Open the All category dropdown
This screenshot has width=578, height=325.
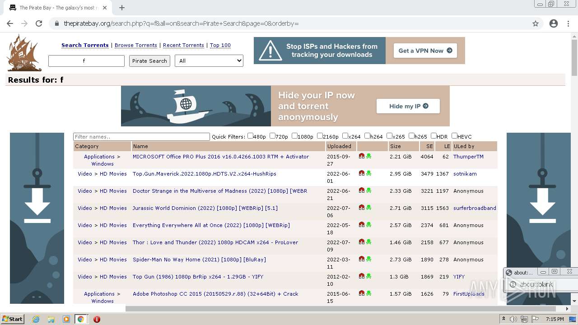tap(209, 61)
